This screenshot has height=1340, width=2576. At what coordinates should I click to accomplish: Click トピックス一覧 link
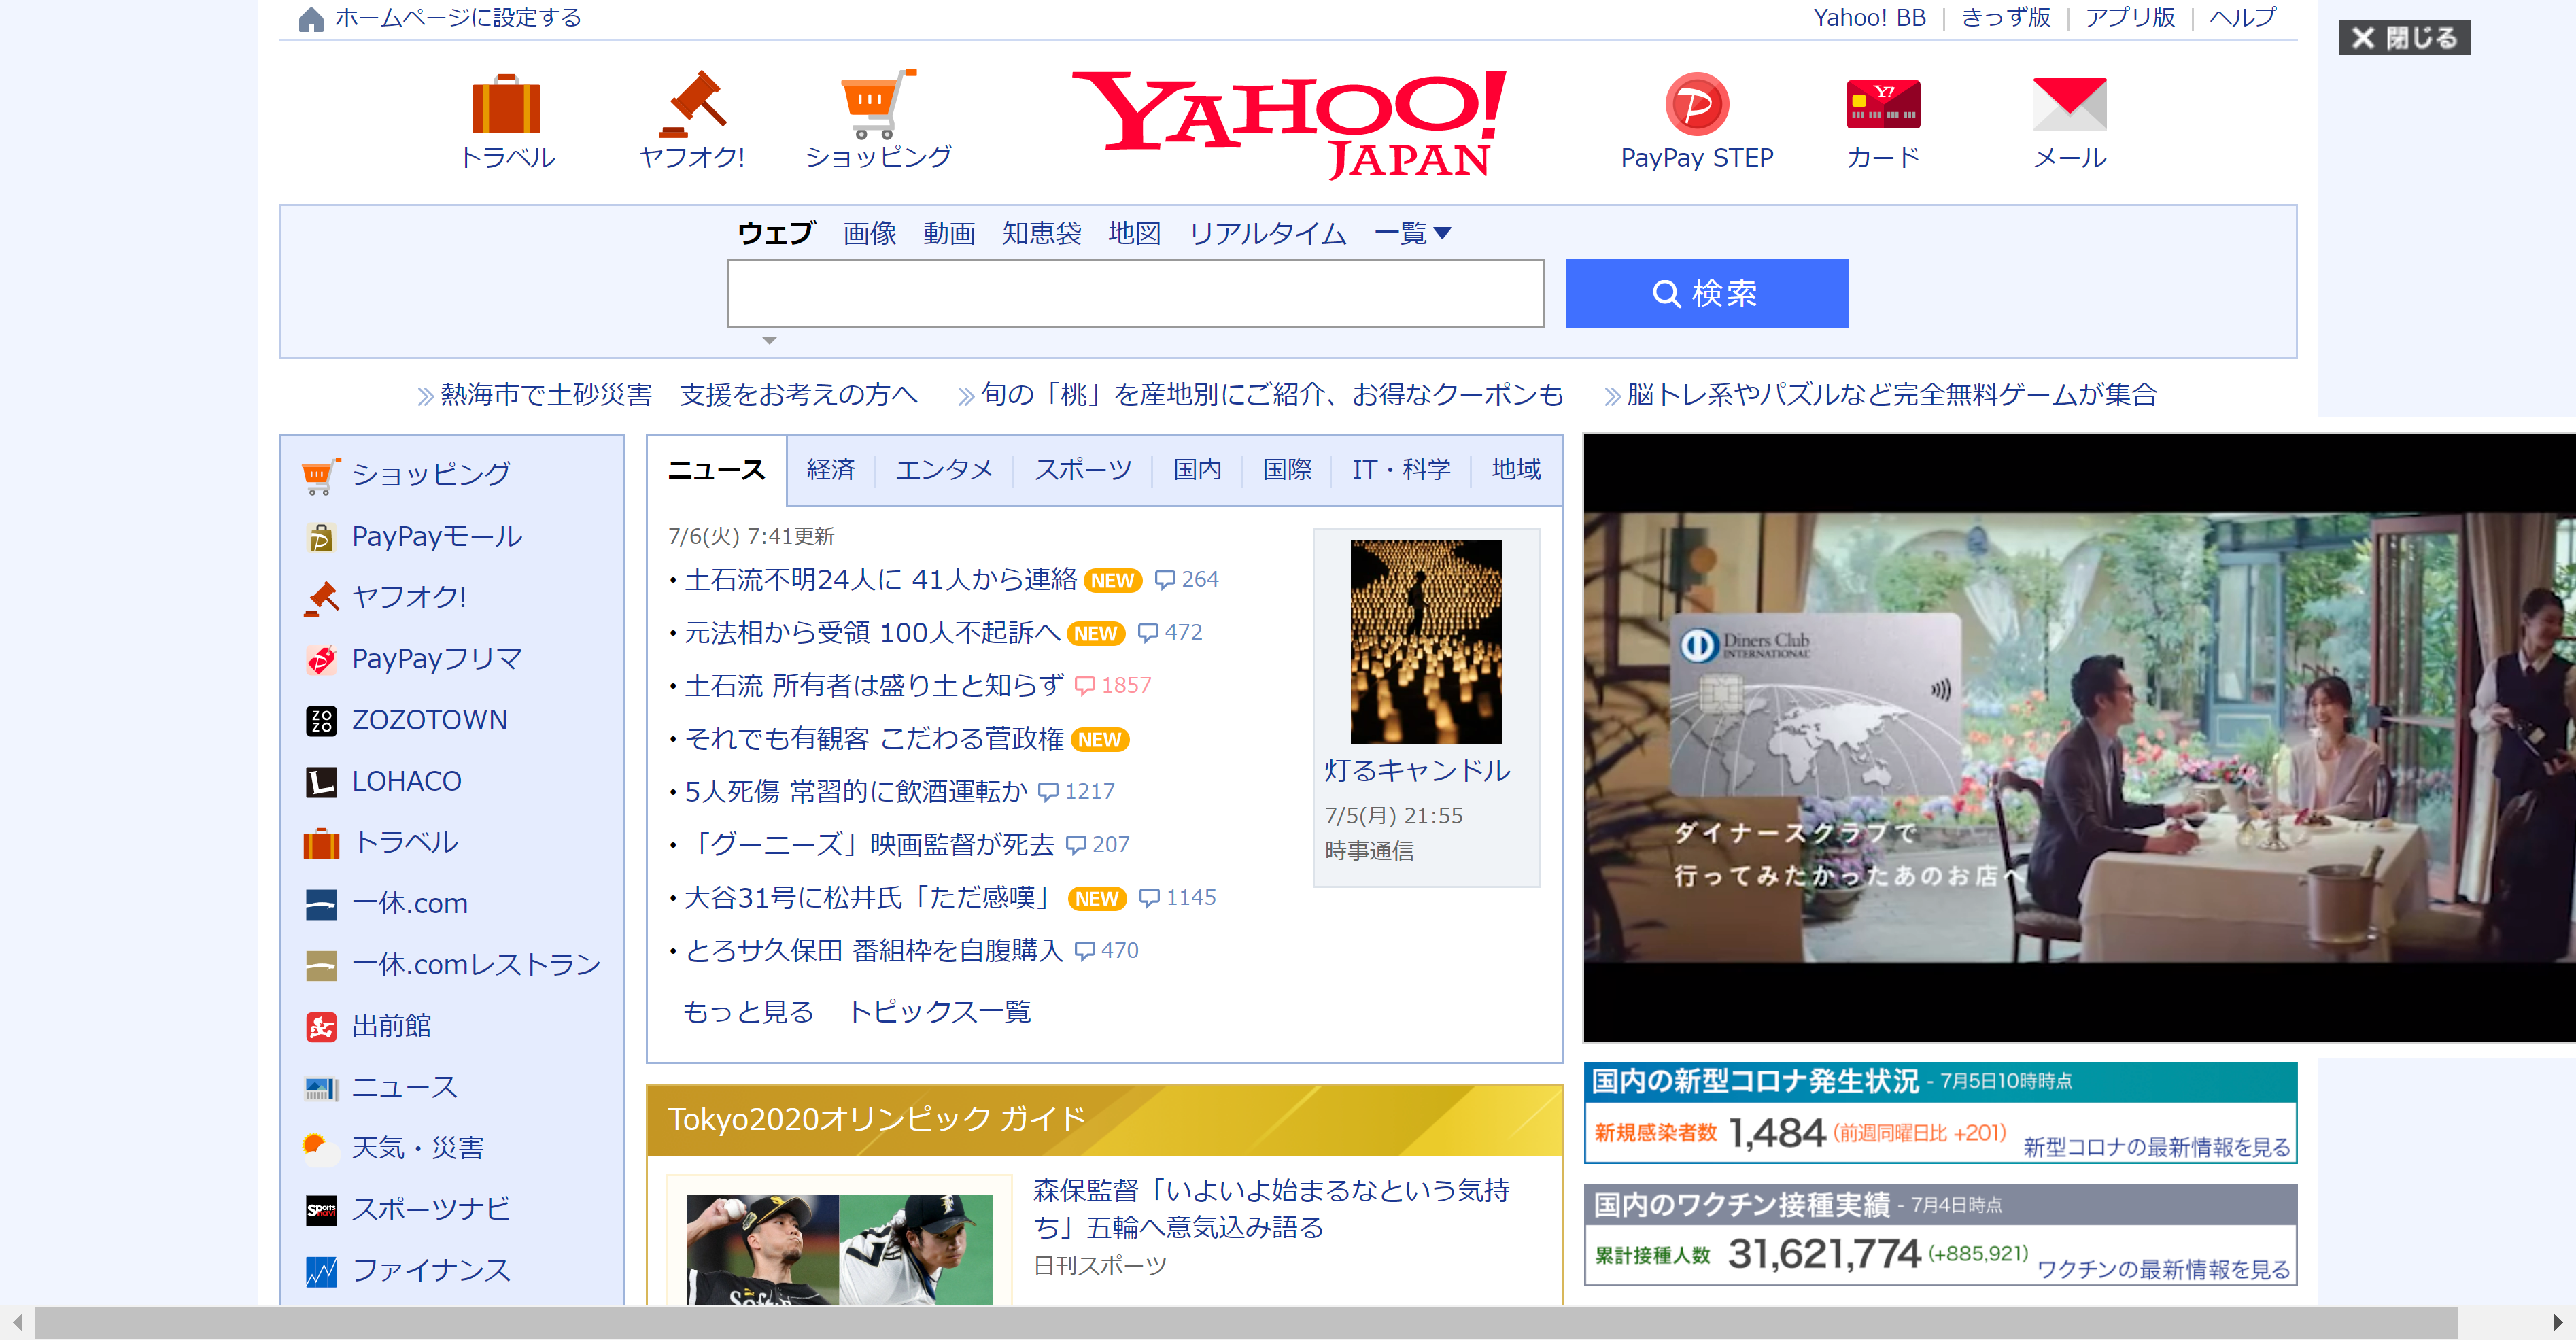click(x=939, y=1012)
